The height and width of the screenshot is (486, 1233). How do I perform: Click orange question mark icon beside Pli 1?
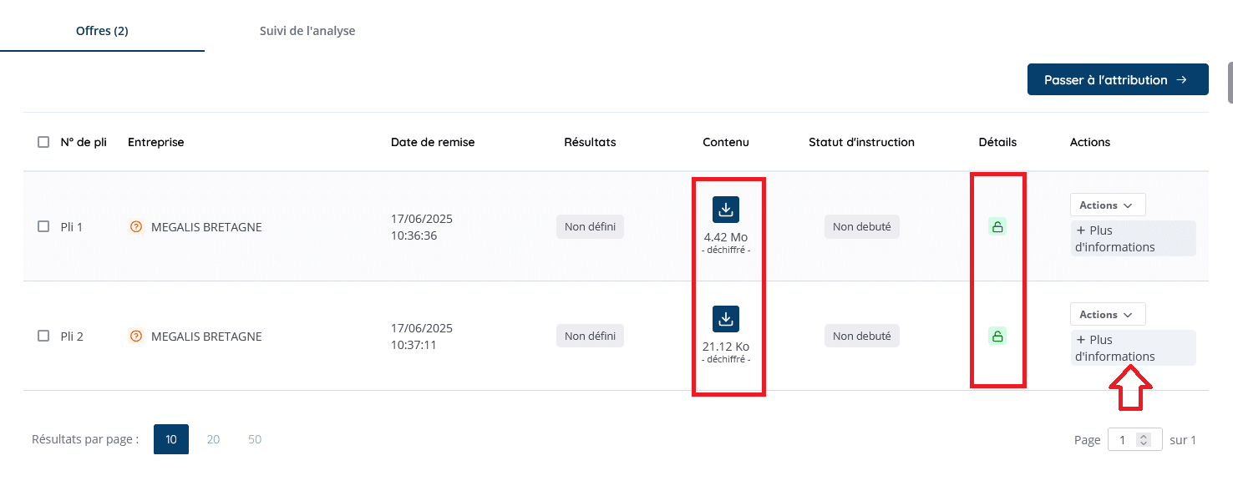pyautogui.click(x=136, y=226)
